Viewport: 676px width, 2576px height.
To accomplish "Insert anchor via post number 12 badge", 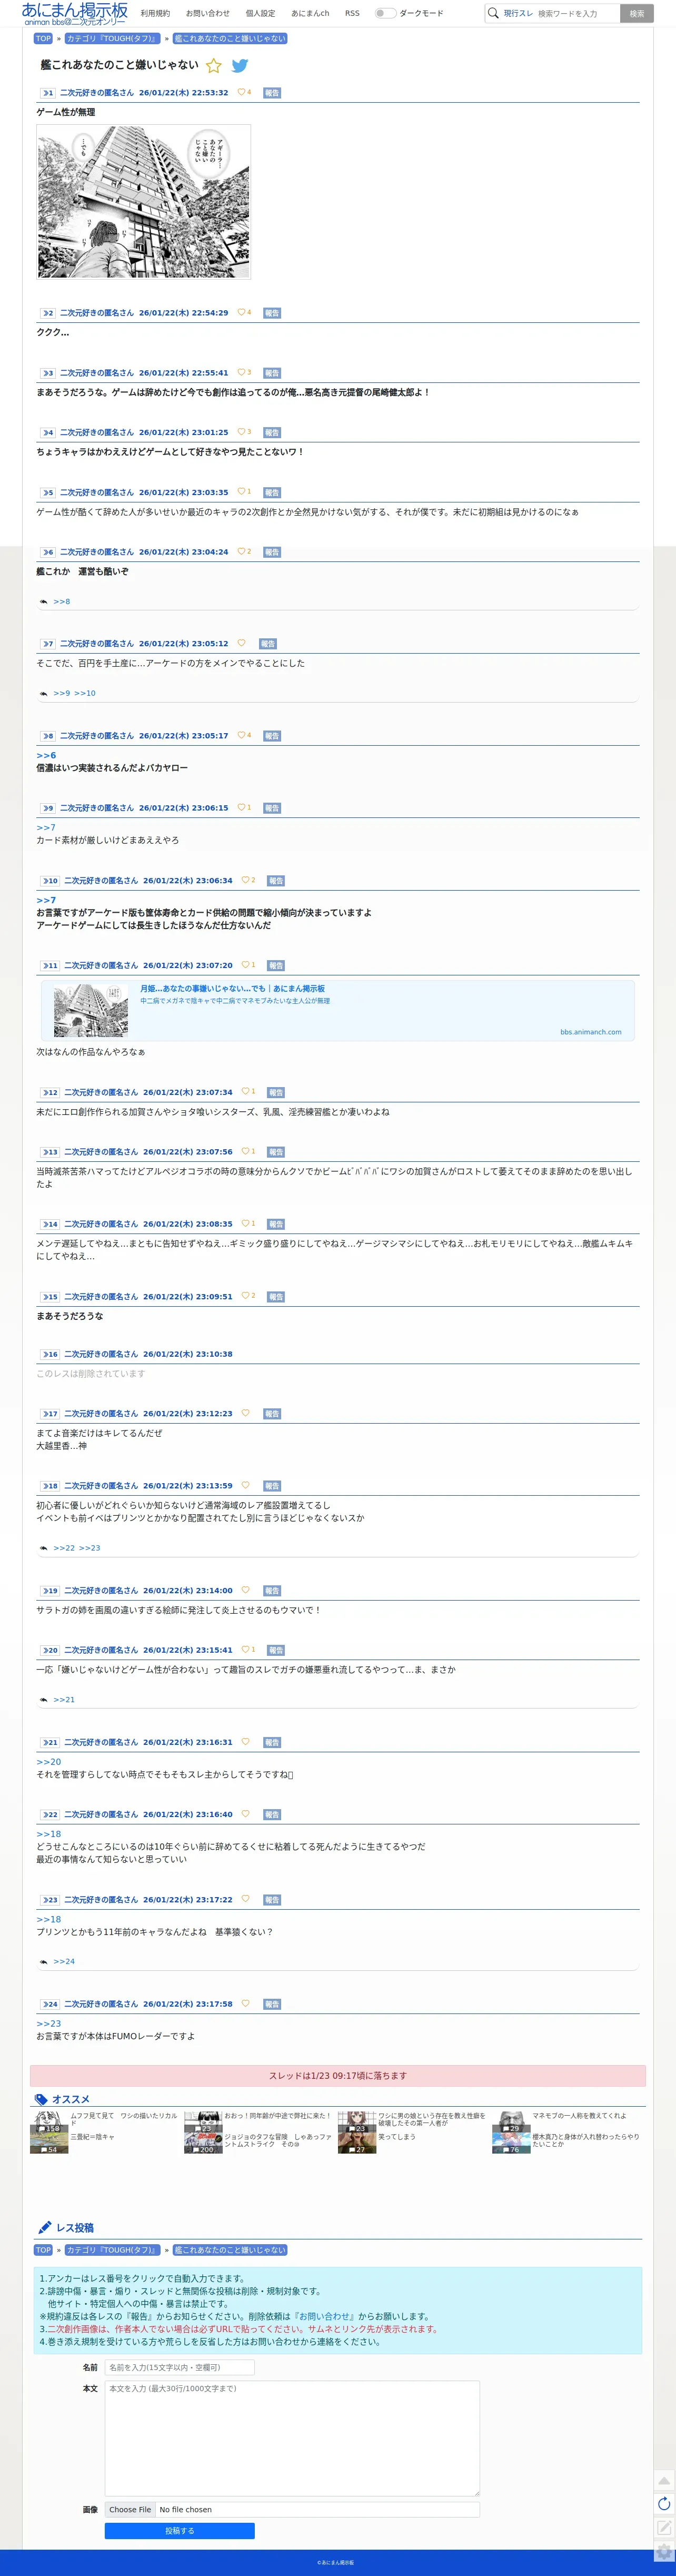I will click(50, 1092).
